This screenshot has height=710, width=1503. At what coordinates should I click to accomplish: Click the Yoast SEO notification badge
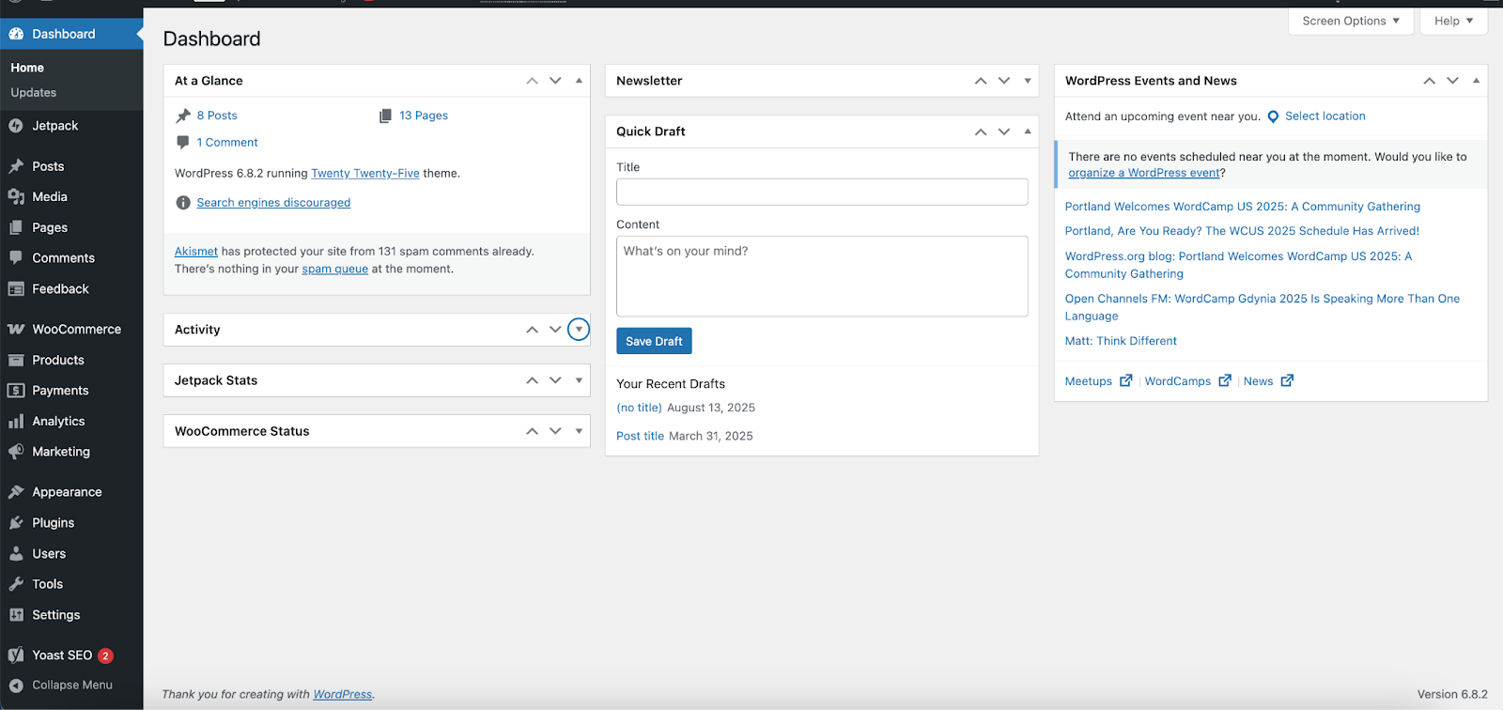[x=105, y=656]
